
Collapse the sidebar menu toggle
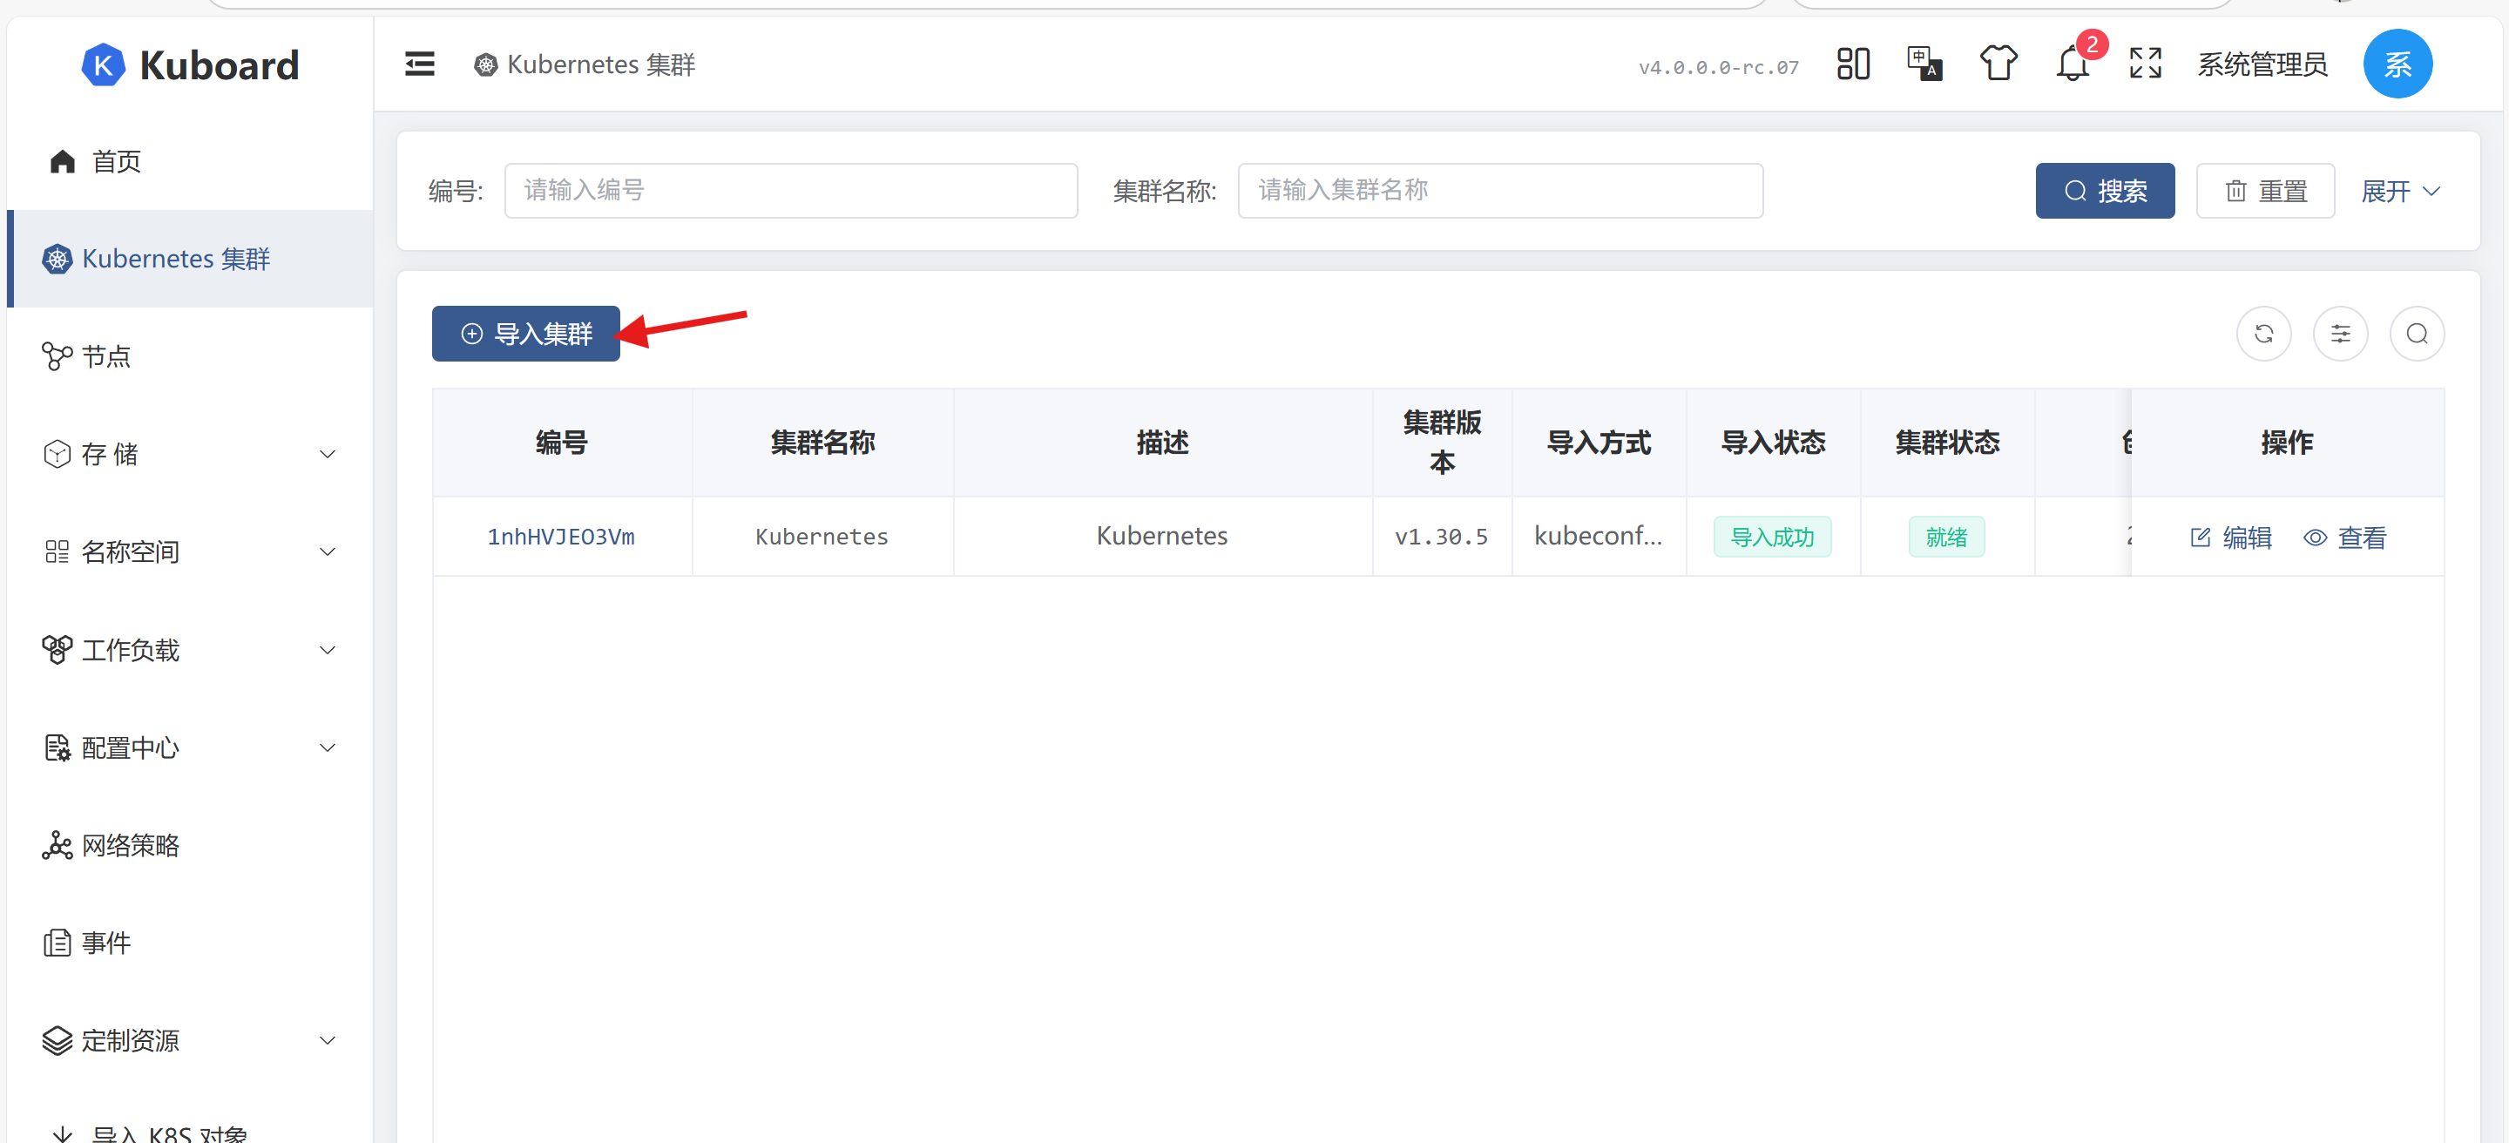[420, 64]
